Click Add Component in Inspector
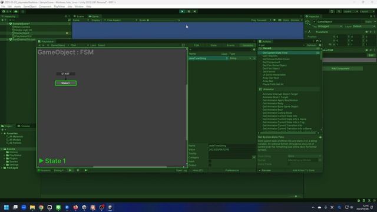This screenshot has width=377, height=212. tap(340, 68)
